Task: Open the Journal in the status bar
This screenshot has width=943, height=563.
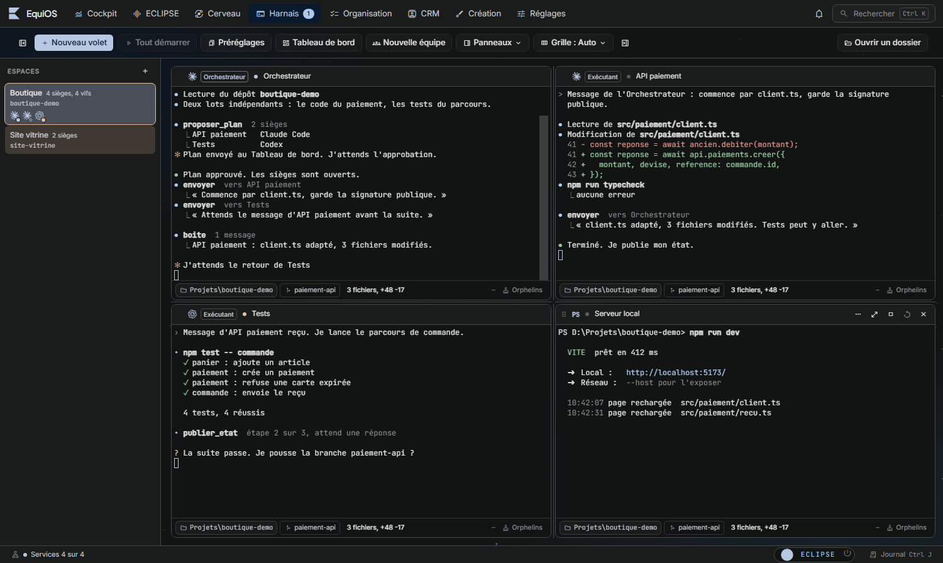Action: point(901,554)
